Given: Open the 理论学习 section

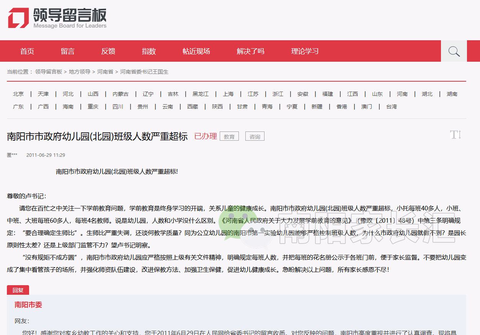Looking at the screenshot, I should [x=304, y=51].
